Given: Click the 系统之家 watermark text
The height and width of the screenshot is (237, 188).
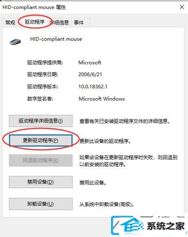Looking at the screenshot, I should (x=166, y=226).
